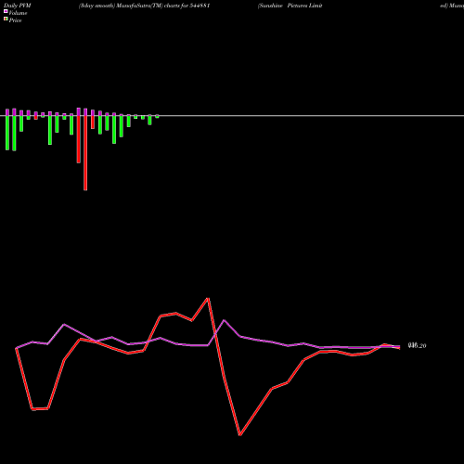The width and height of the screenshot is (464, 464).
Task: Click the magenta Volume legend swatch
Action: [x=6, y=11]
